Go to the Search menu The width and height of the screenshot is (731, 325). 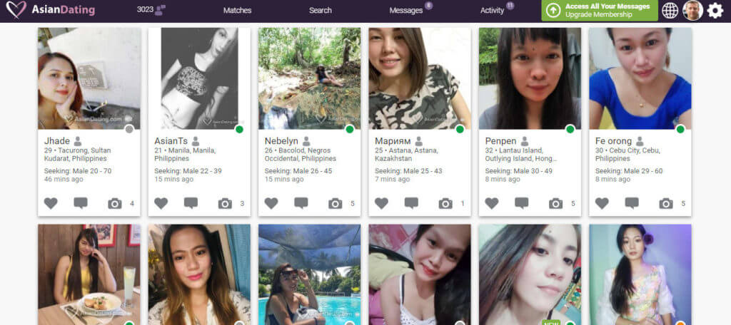tap(321, 10)
